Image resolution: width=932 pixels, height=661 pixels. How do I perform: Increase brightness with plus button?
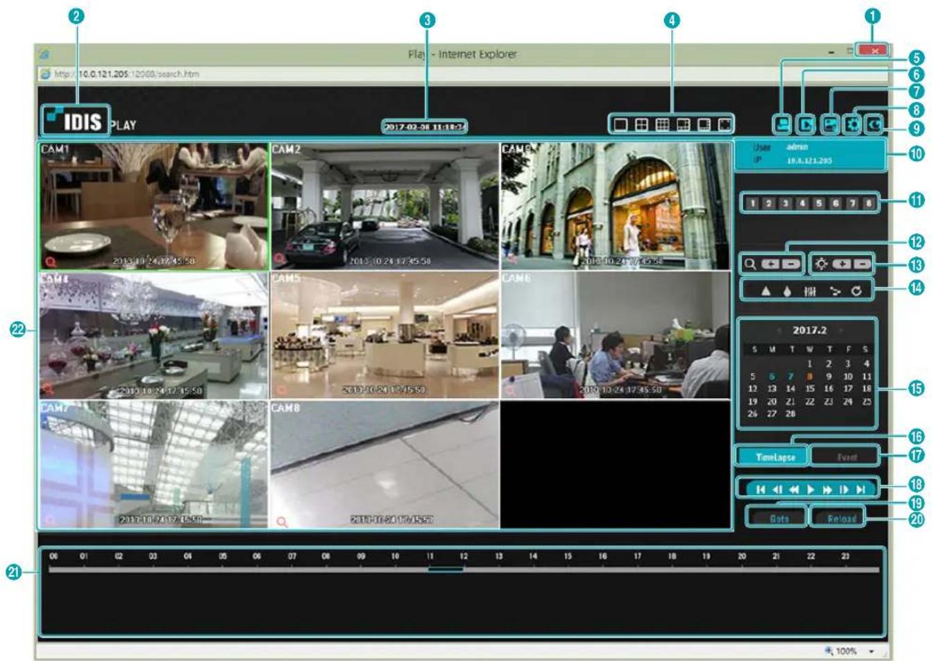842,264
